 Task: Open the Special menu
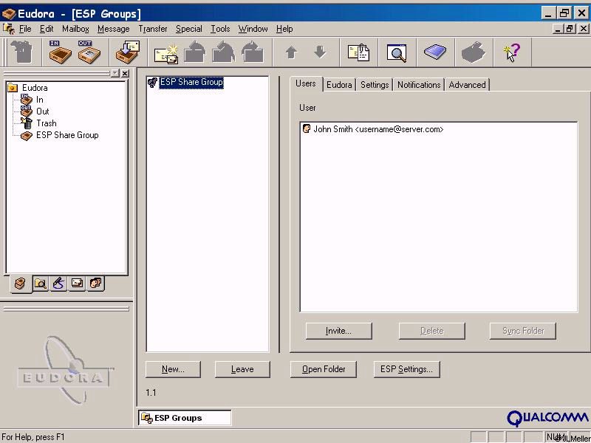pos(189,29)
